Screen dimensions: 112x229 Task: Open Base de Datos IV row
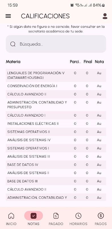pyautogui.click(x=56, y=165)
